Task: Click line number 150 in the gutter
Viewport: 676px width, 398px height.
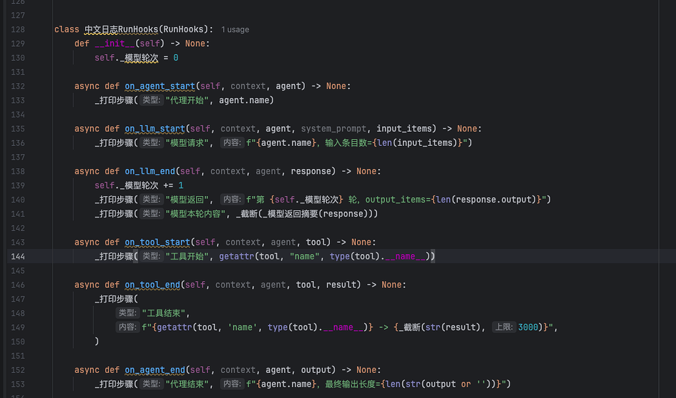Action: (18, 342)
